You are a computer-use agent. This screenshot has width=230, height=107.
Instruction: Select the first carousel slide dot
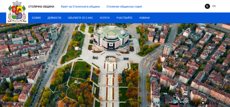pyautogui.click(x=189, y=103)
